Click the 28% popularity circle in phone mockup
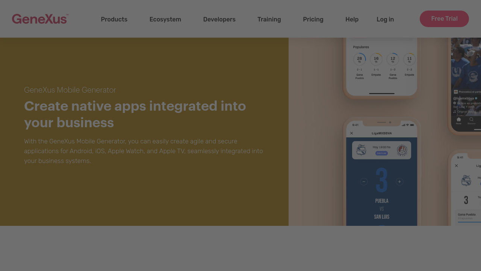The image size is (481, 271). pyautogui.click(x=360, y=59)
